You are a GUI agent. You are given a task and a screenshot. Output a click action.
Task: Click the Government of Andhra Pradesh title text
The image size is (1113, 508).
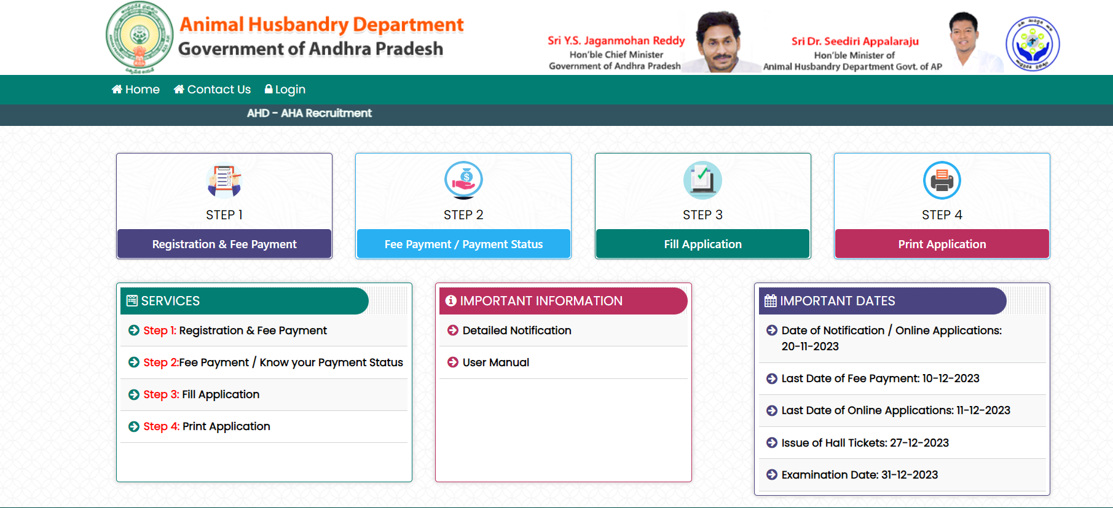310,49
